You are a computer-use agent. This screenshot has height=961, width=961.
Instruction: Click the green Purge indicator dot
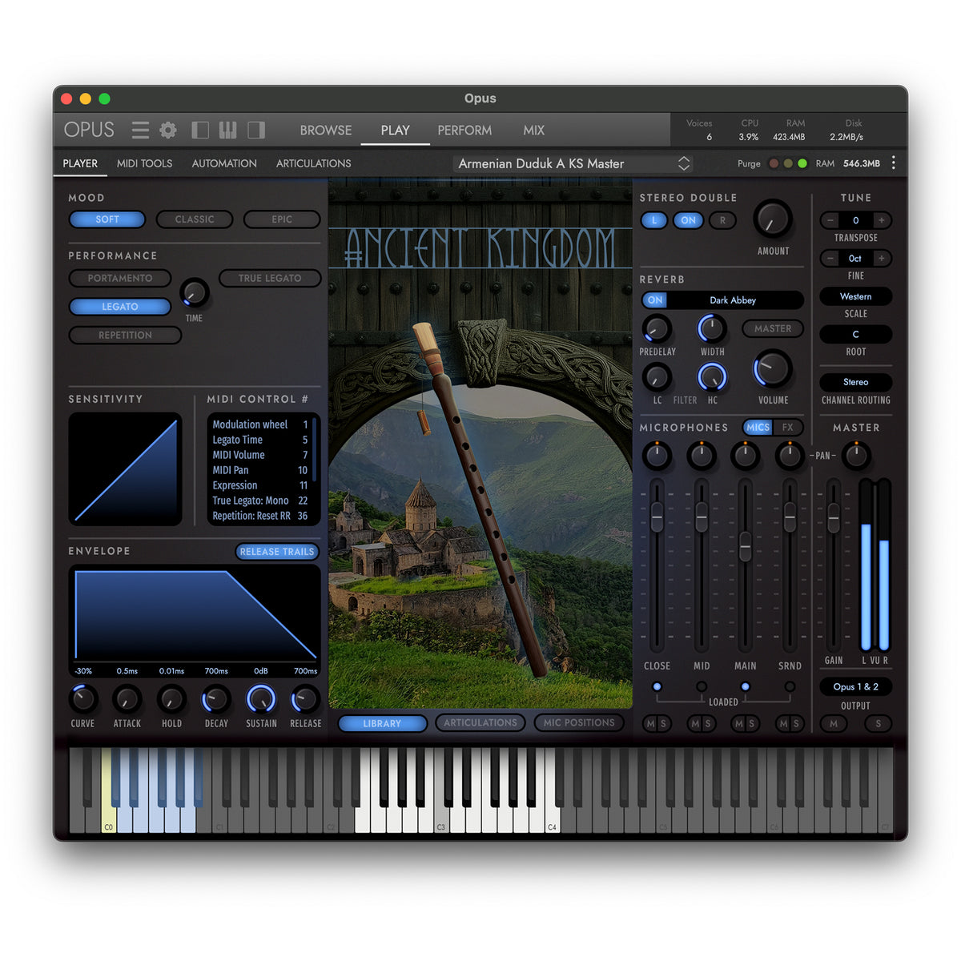click(802, 163)
